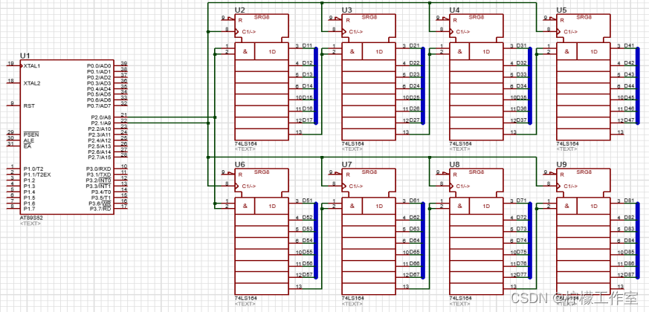The image size is (649, 312).
Task: Select the U8 reference label
Action: [454, 164]
